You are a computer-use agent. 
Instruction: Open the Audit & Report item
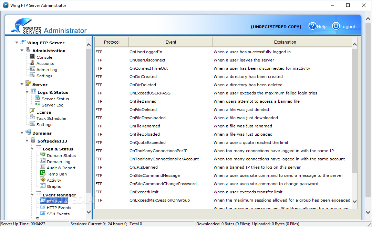point(61,168)
